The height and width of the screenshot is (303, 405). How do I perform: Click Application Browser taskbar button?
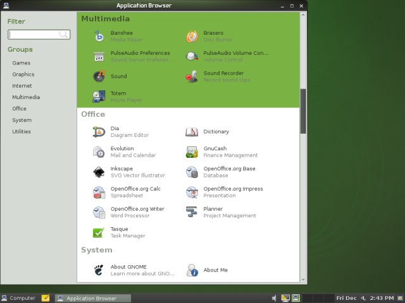tap(87, 298)
